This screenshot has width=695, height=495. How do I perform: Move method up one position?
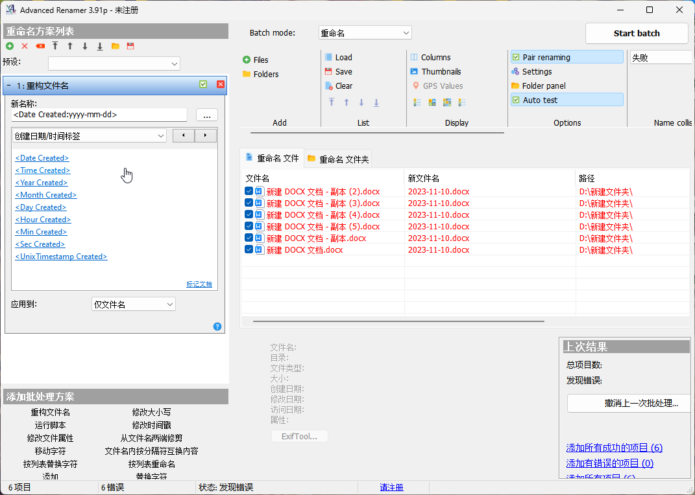pos(70,46)
